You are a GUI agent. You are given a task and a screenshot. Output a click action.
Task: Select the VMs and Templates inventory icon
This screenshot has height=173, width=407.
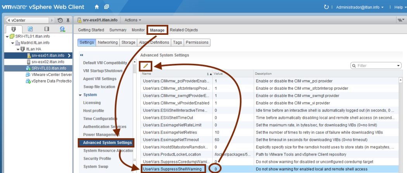(30, 29)
